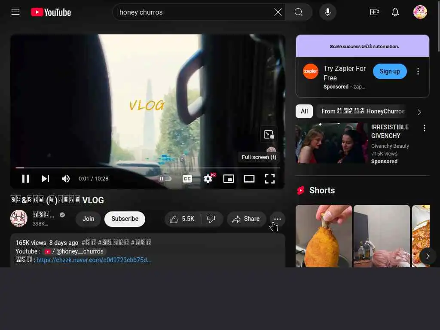Open the account avatar menu

pyautogui.click(x=420, y=12)
